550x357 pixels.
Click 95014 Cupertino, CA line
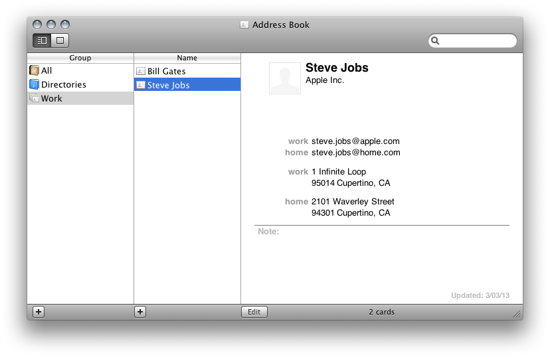pos(351,183)
